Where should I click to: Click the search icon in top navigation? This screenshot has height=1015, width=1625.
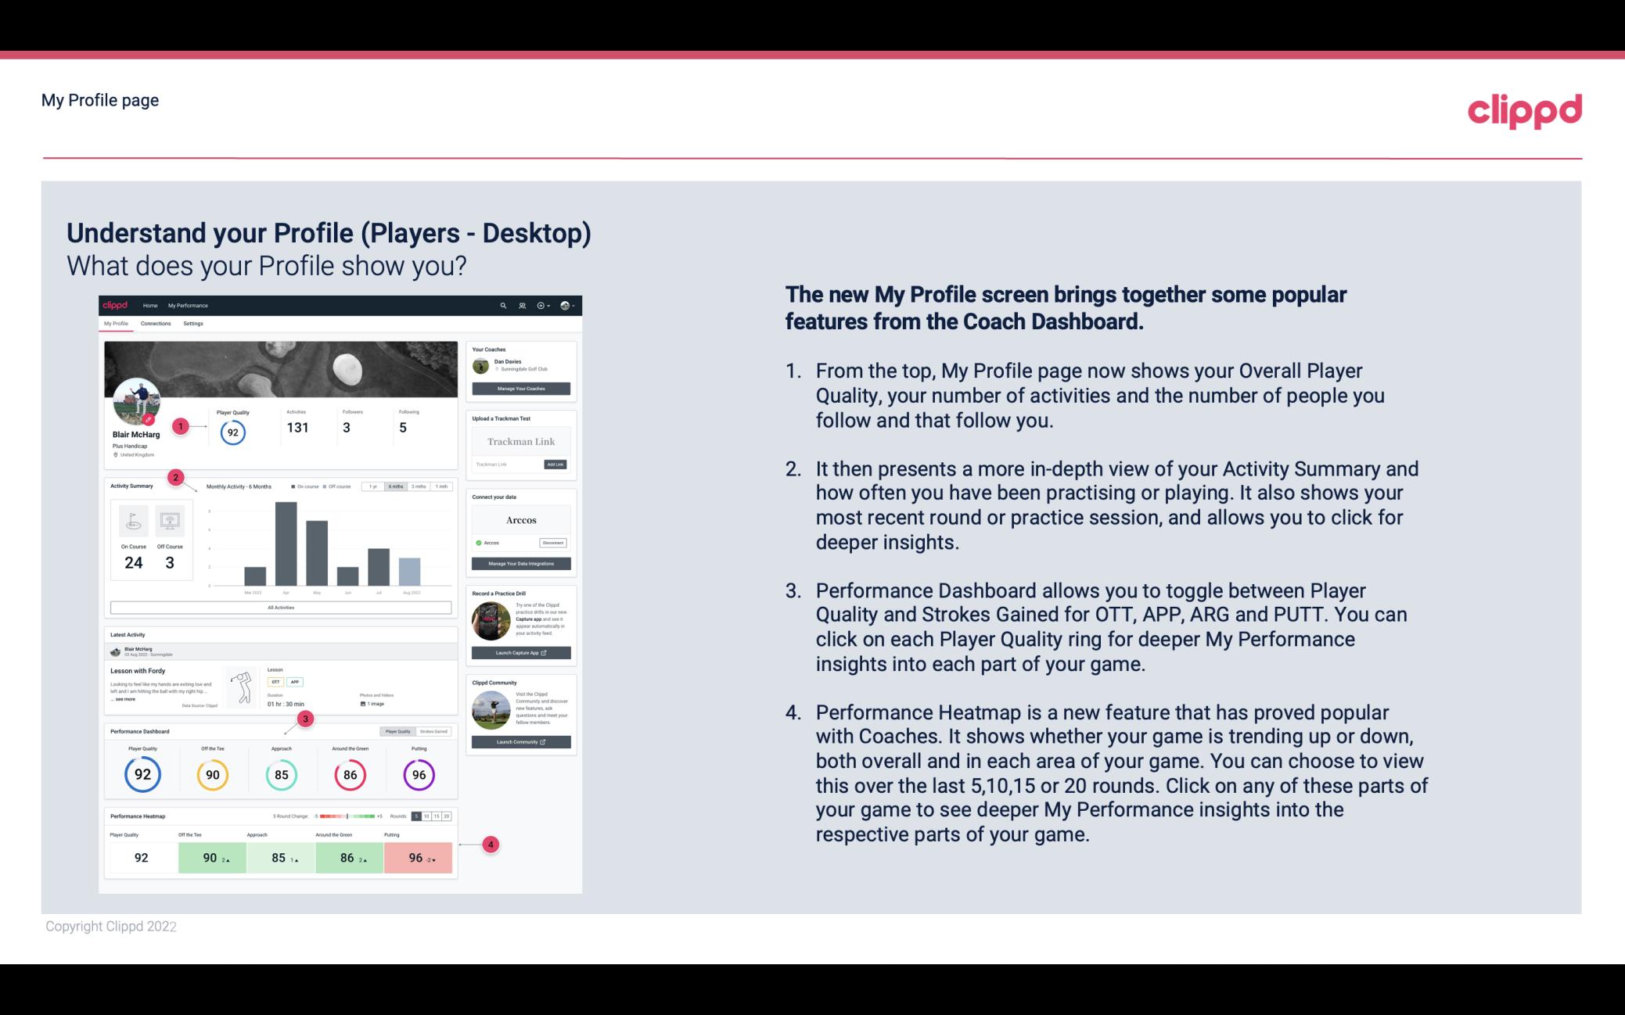(x=502, y=305)
